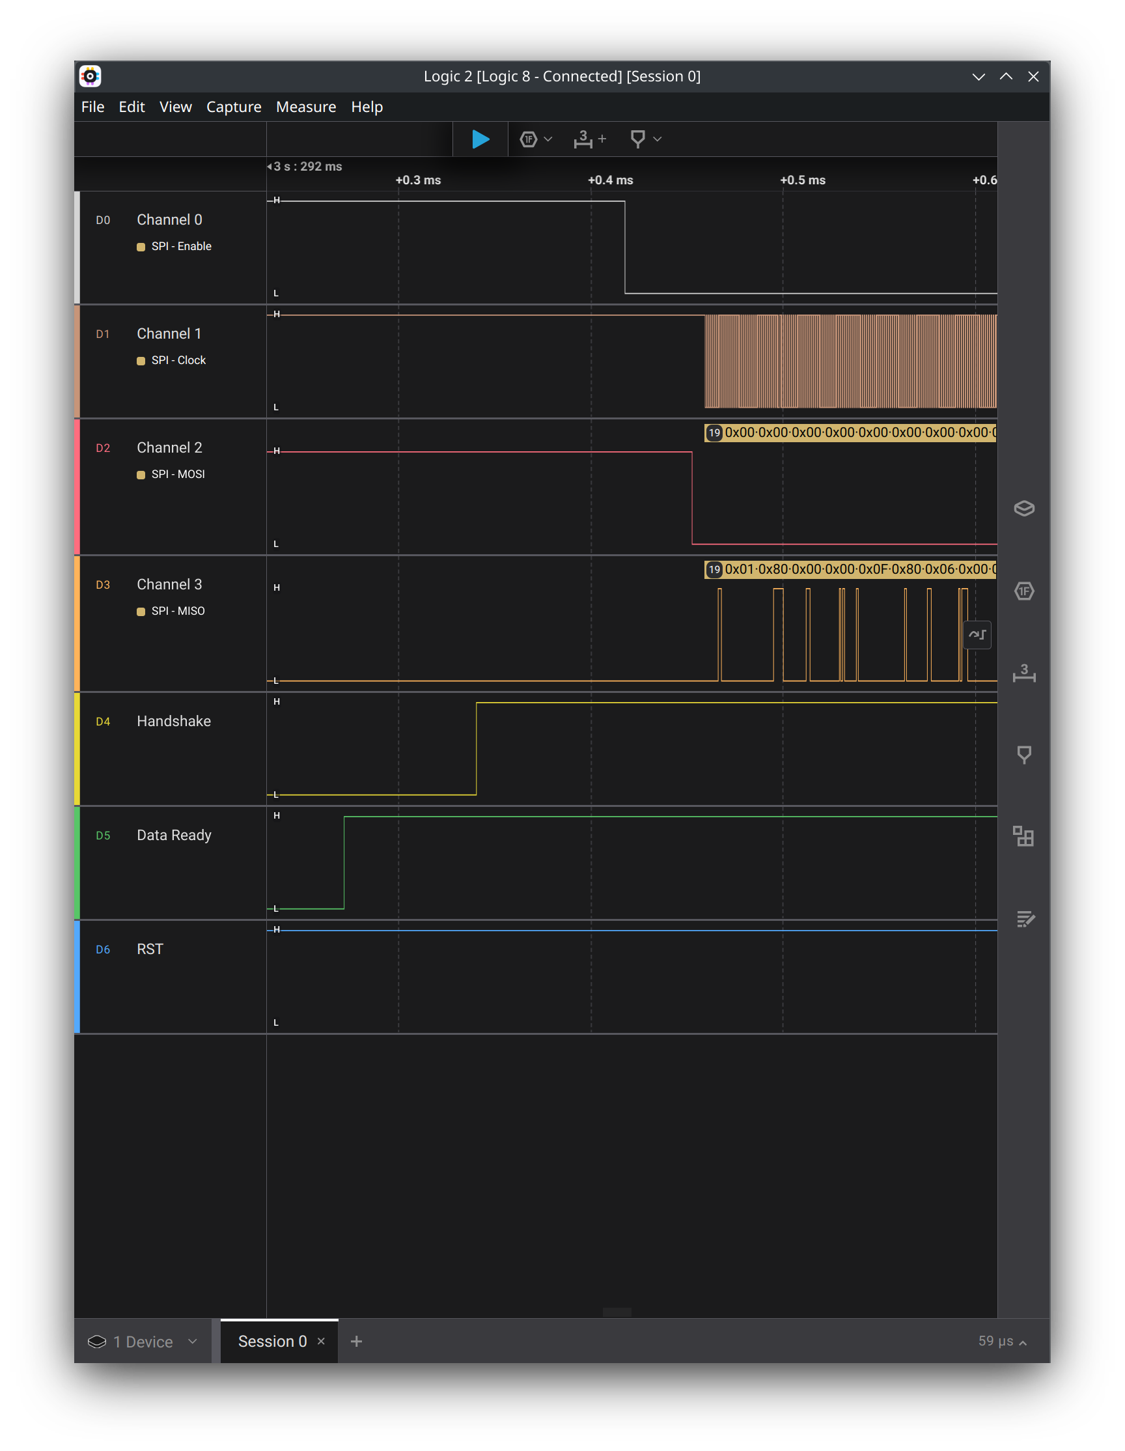Open the Extensions panel in the sidebar

(1023, 837)
